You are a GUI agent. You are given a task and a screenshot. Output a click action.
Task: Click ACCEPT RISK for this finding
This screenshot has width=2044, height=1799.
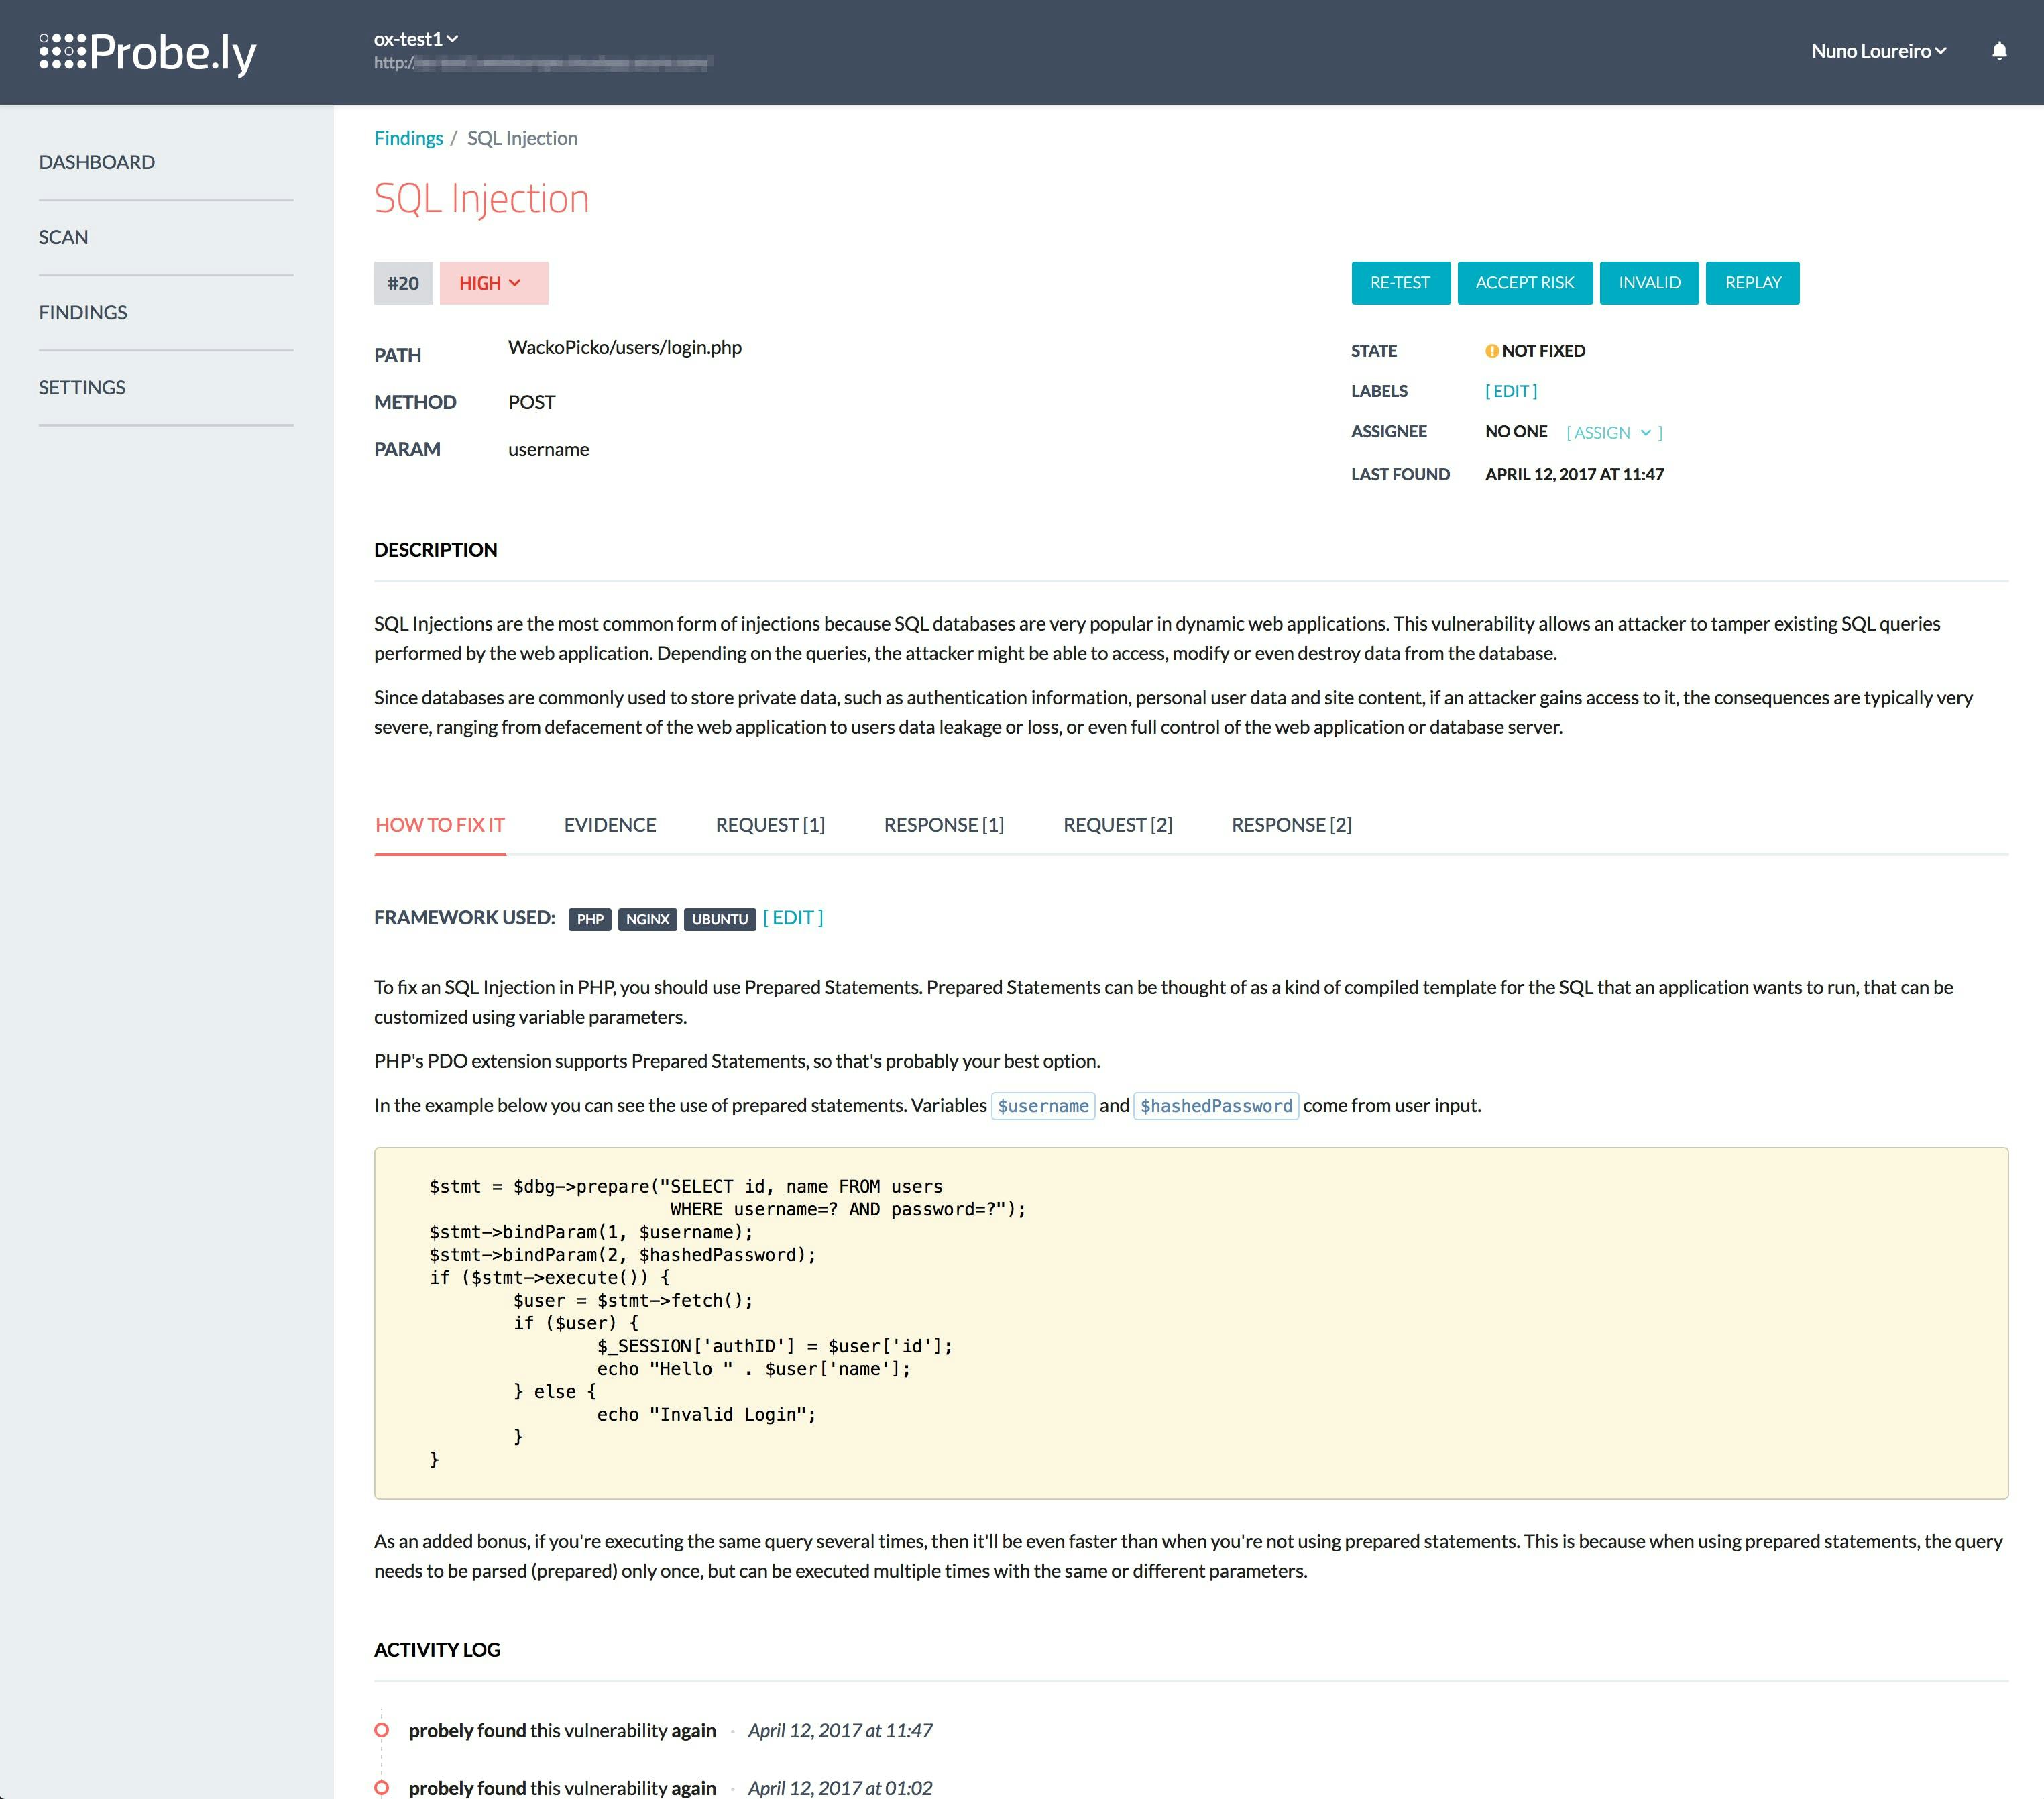pos(1524,282)
